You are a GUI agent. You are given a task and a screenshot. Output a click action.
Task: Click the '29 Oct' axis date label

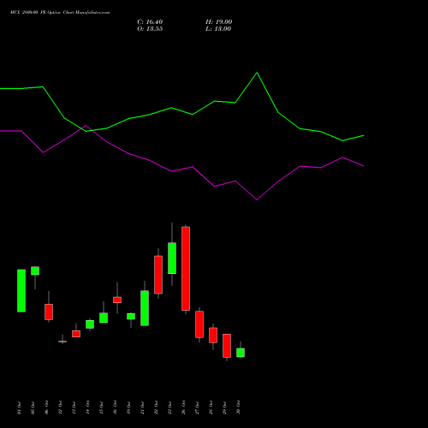(x=224, y=407)
